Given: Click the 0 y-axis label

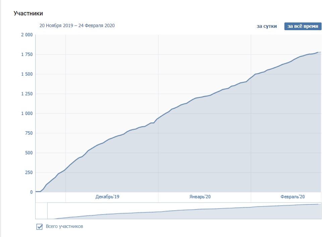Looking at the screenshot, I should tap(32, 192).
